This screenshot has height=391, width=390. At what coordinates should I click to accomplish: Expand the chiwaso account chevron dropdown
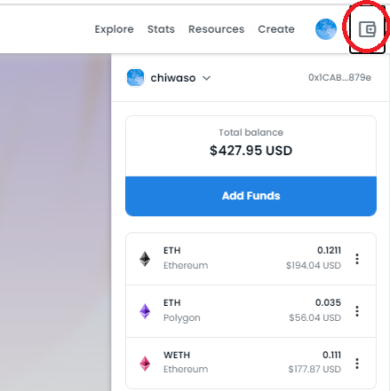[x=206, y=78]
